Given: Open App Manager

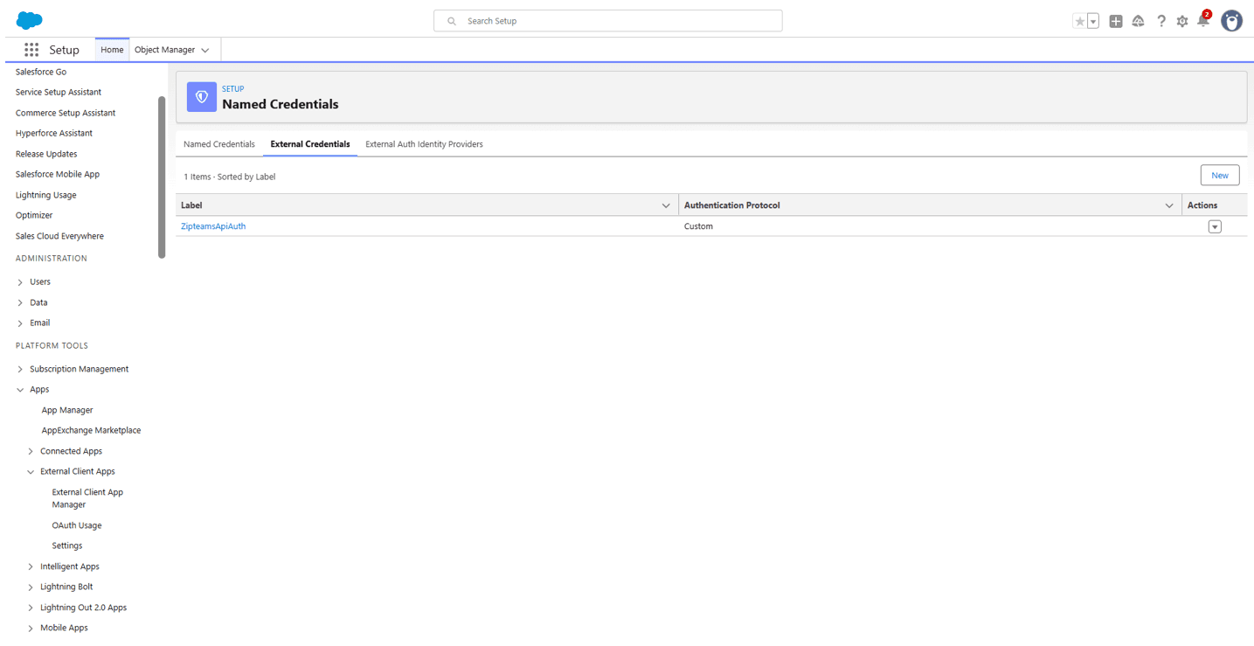Looking at the screenshot, I should pyautogui.click(x=67, y=410).
